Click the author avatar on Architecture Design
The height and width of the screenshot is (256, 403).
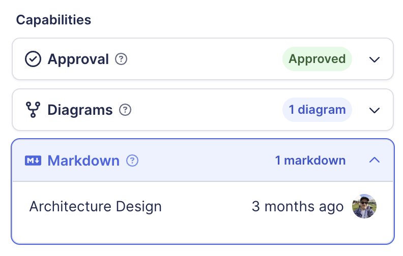click(x=364, y=206)
